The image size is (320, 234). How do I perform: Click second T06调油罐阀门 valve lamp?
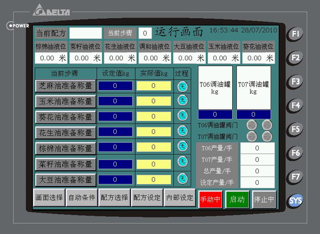click(267, 125)
